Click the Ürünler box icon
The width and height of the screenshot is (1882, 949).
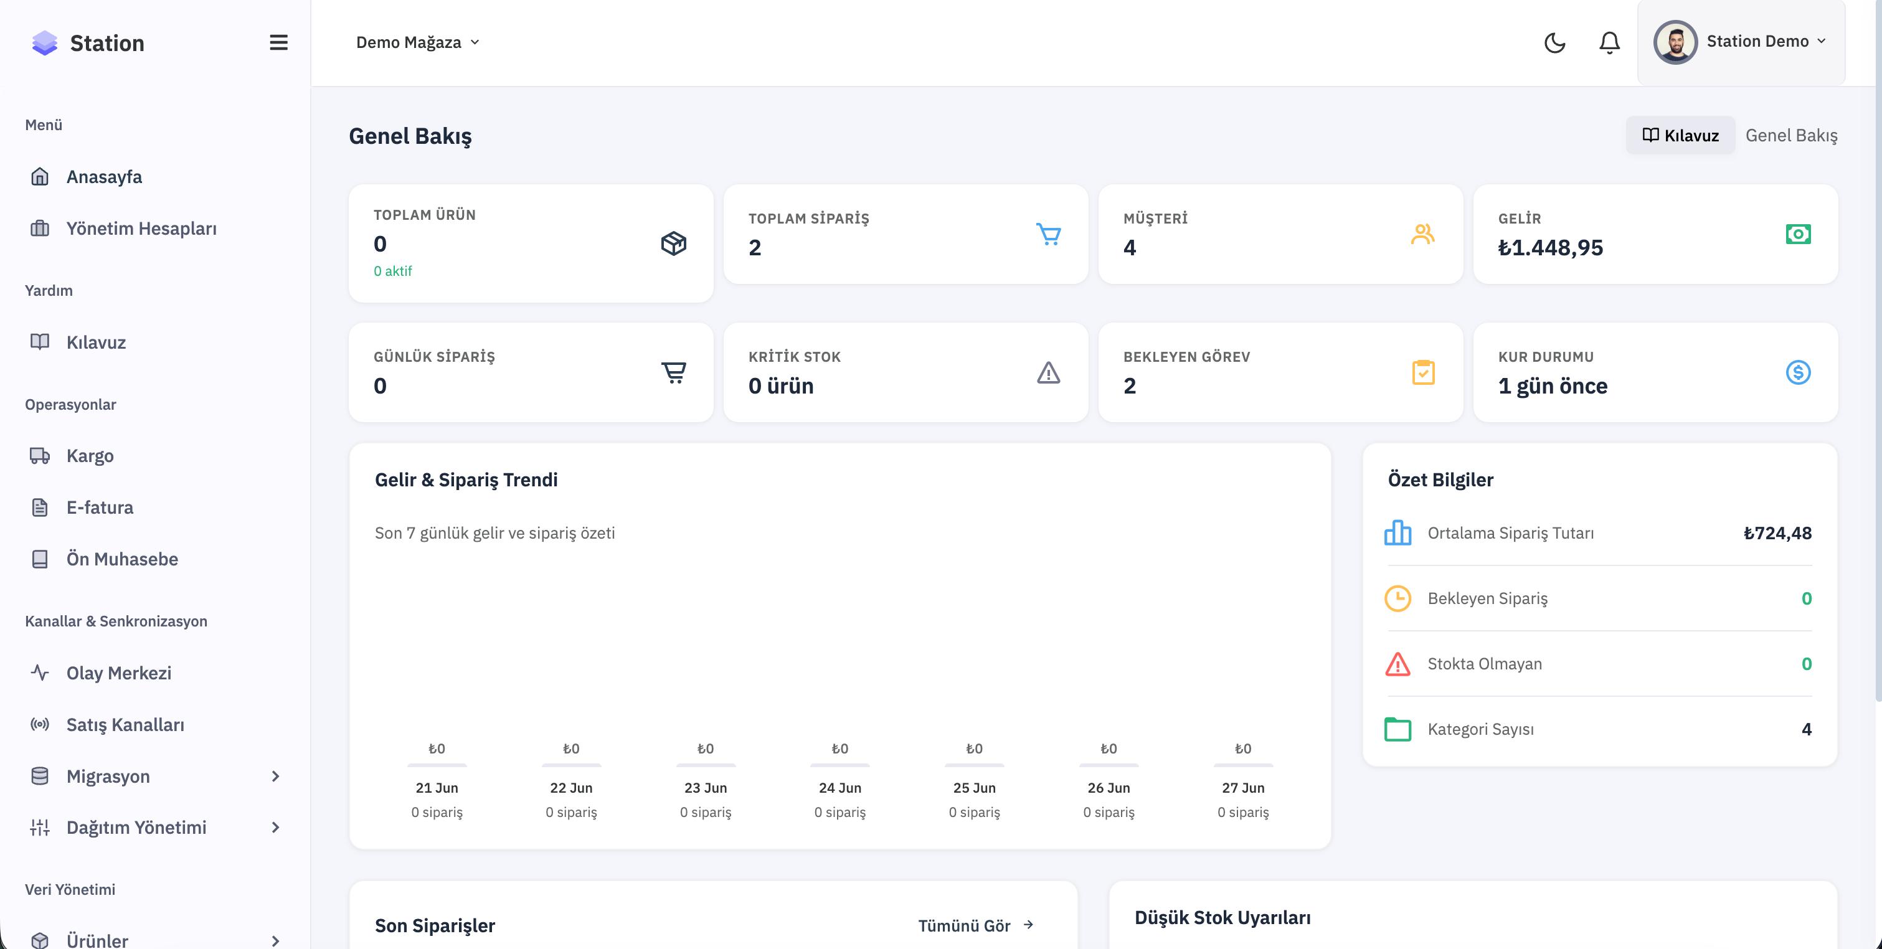tap(39, 940)
